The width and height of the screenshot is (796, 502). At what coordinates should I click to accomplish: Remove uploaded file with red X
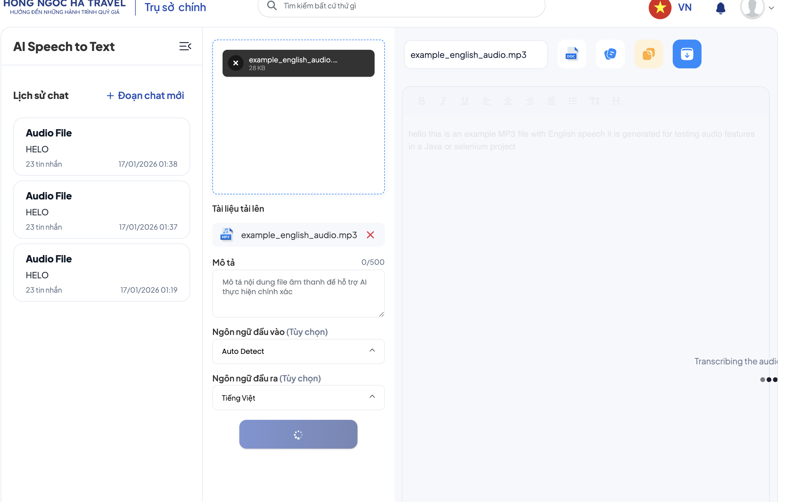coord(370,235)
